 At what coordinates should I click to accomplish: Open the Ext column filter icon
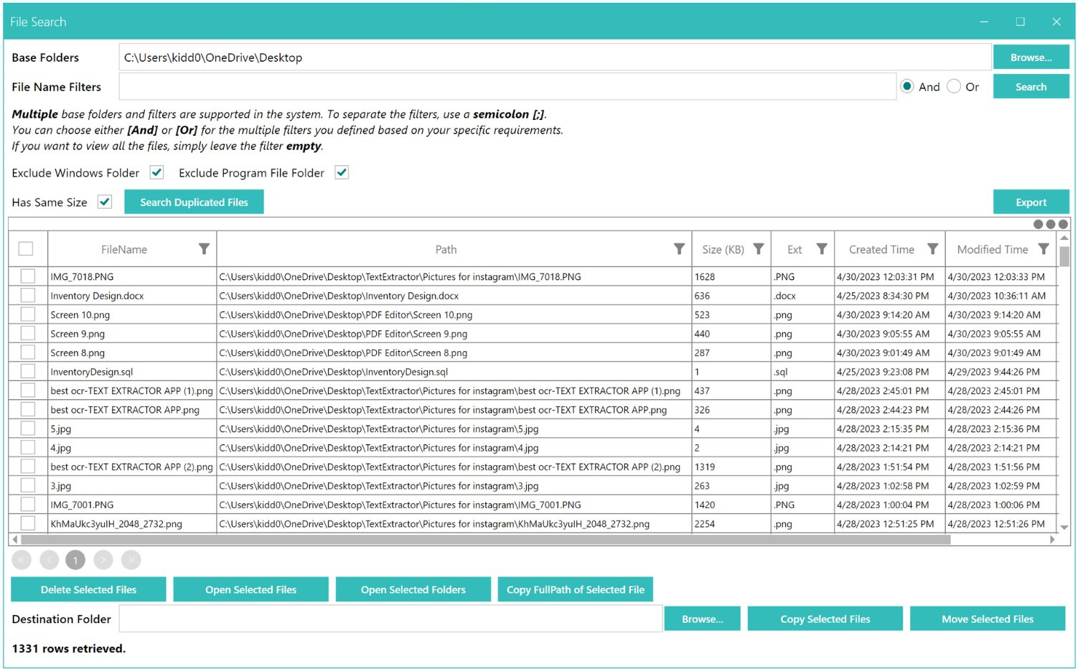[822, 249]
